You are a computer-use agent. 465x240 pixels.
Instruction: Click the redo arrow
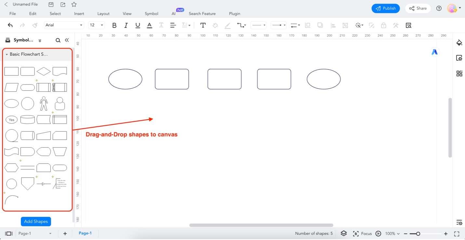[x=22, y=25]
